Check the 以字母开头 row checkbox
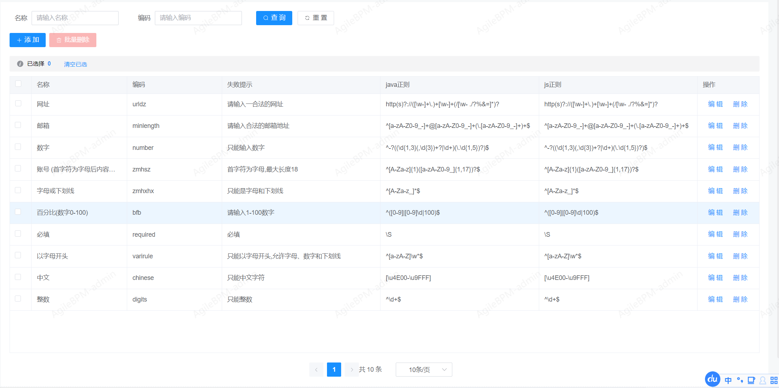779x388 pixels. (x=18, y=255)
